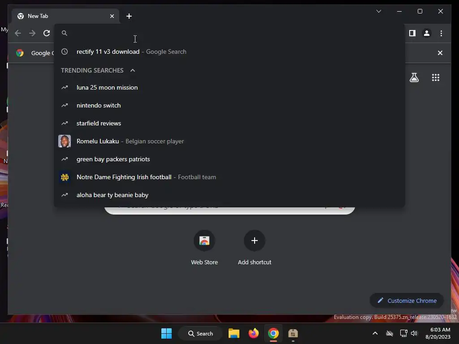This screenshot has width=459, height=344.
Task: Click the Chrome taskbar icon
Action: point(273,333)
